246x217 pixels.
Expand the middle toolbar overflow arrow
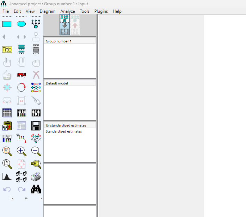[x=26, y=199]
